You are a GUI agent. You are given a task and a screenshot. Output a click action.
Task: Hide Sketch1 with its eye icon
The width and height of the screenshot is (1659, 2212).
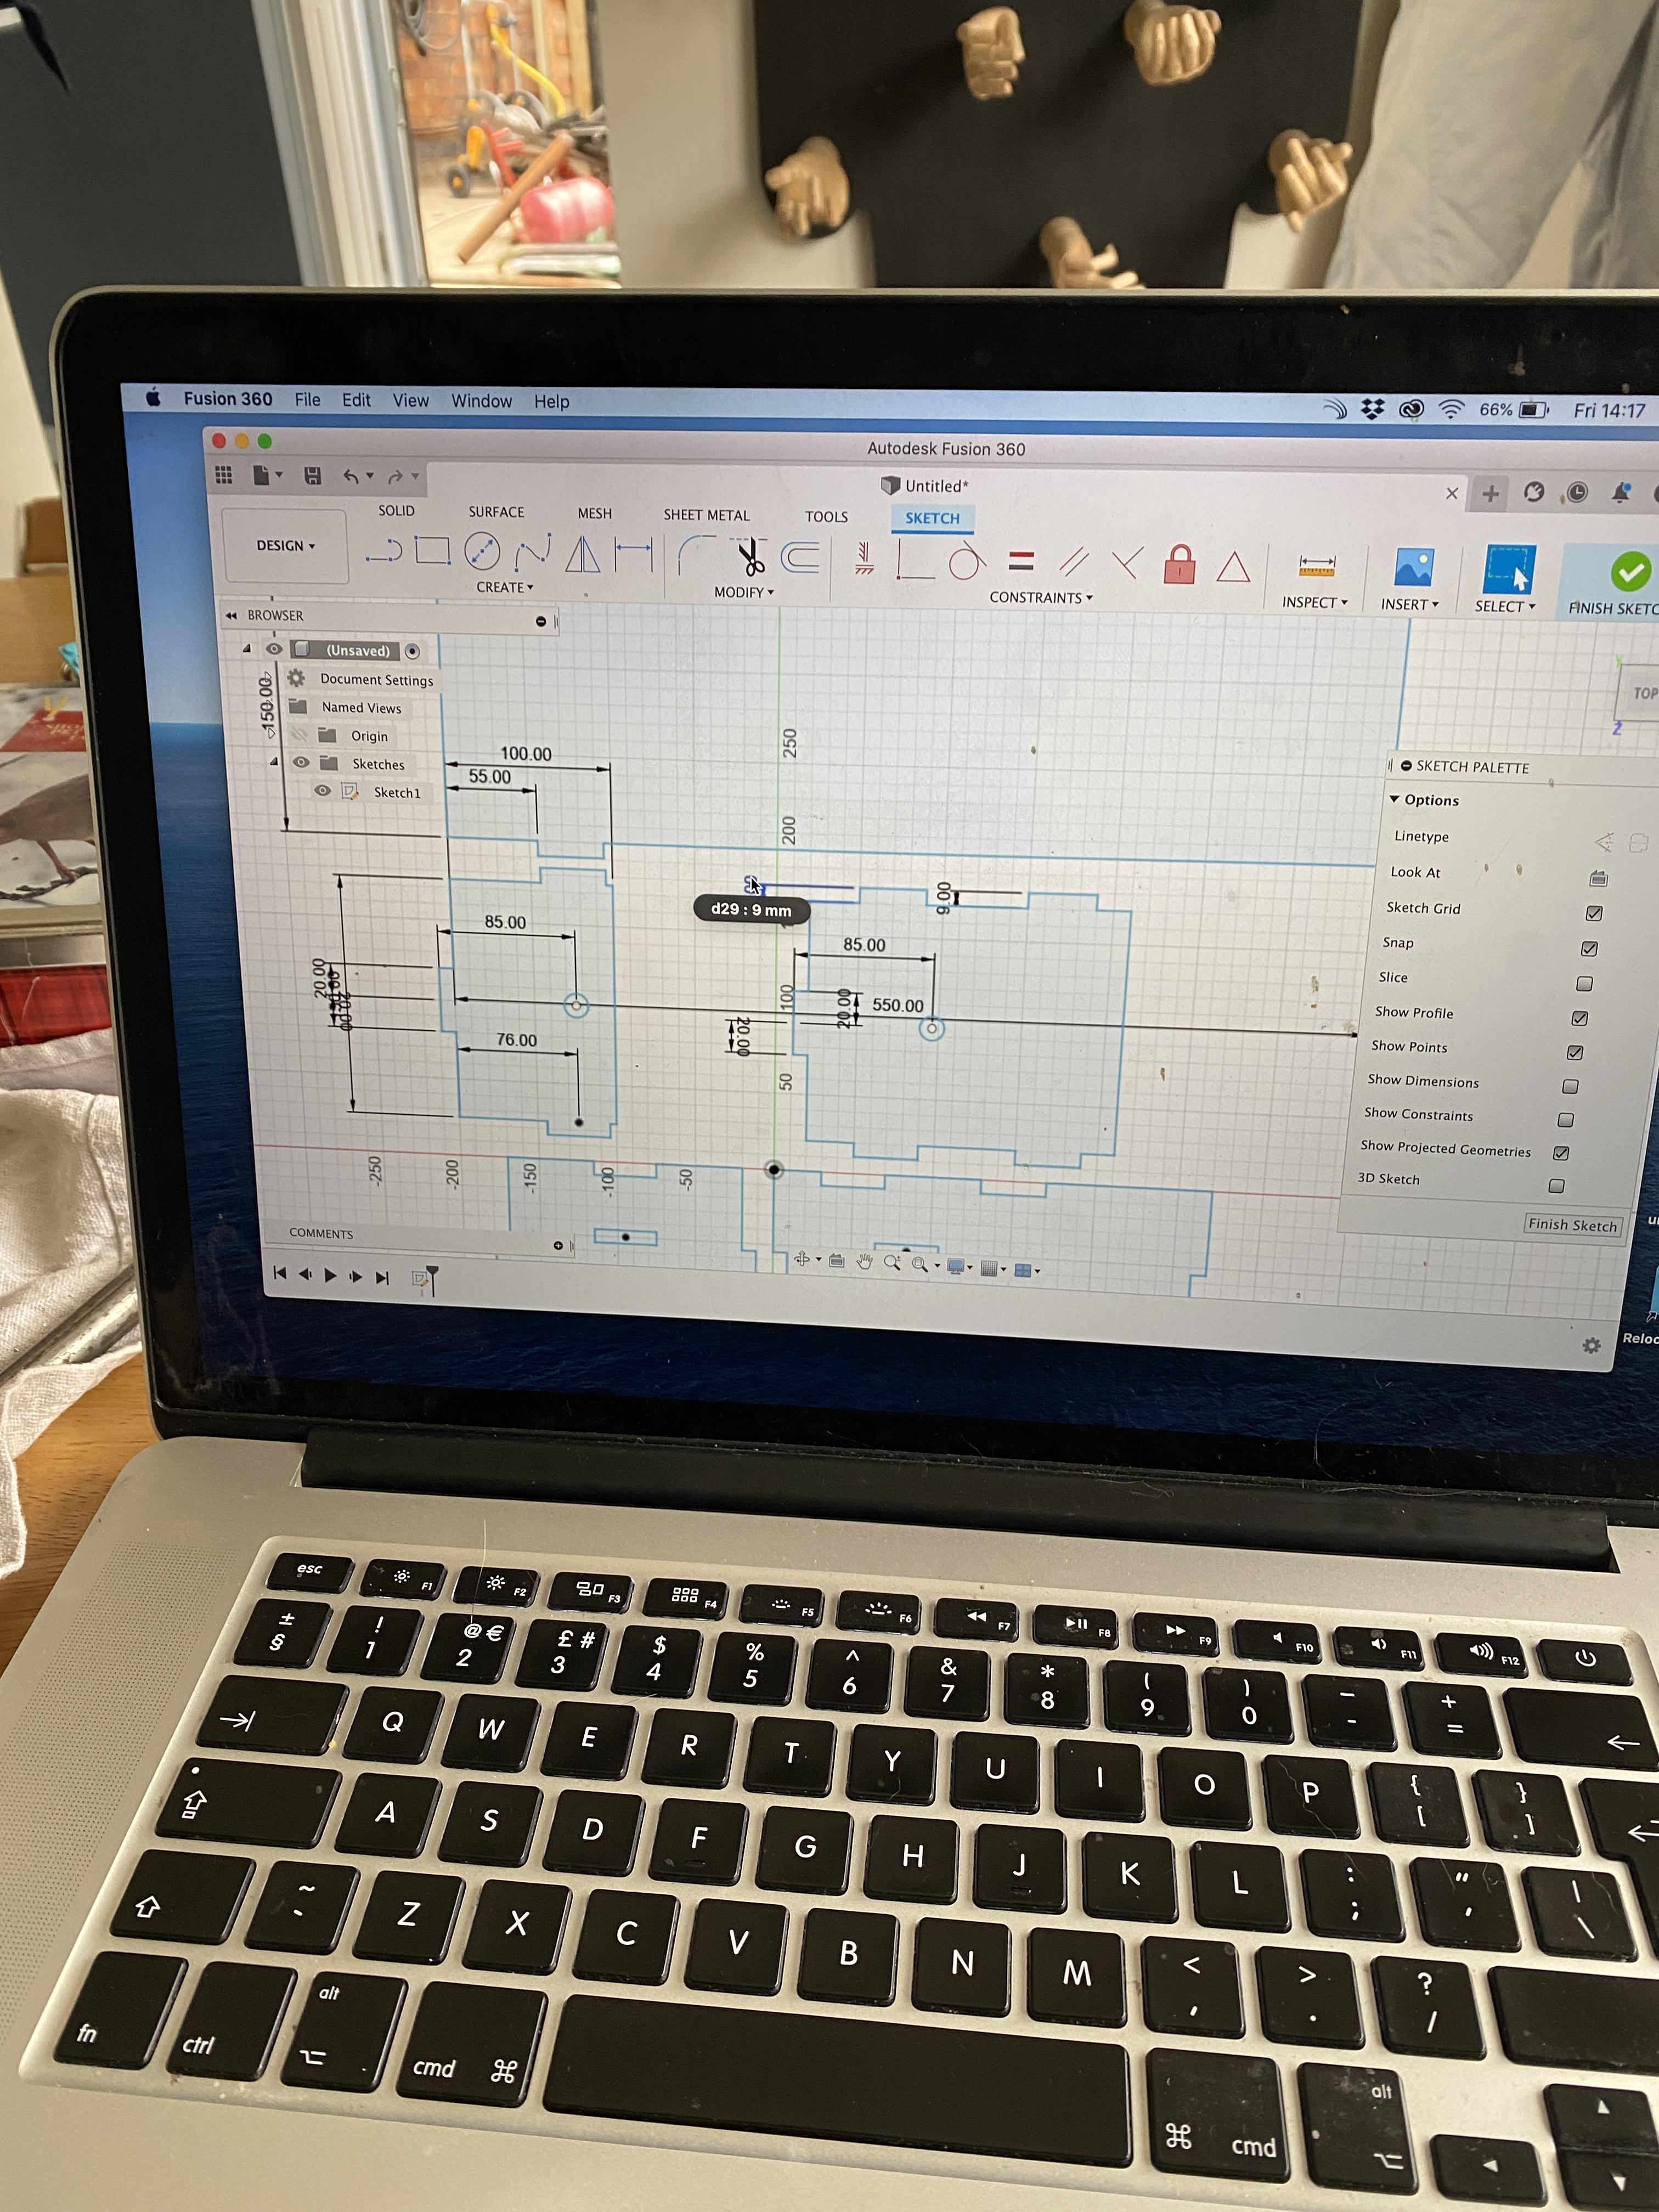[322, 790]
